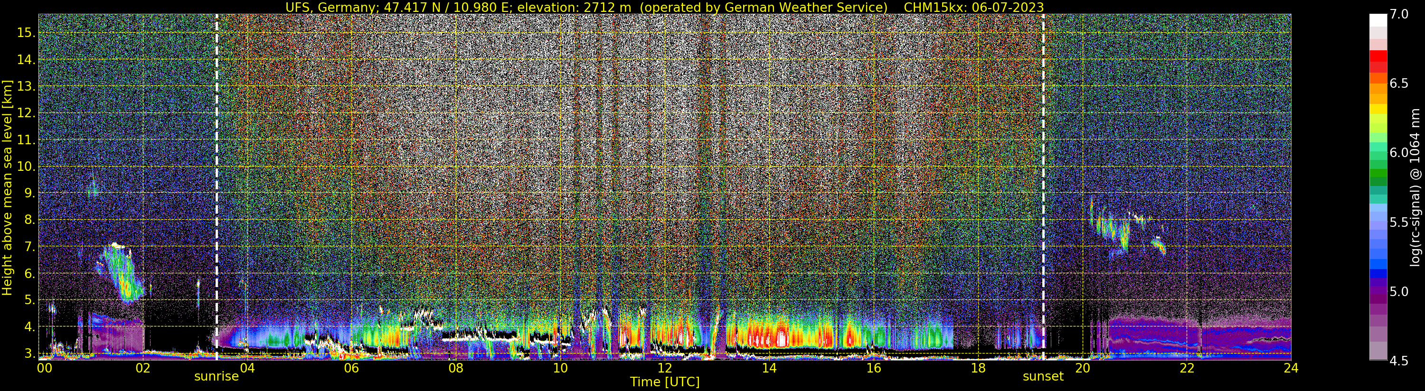Click the "Time [UTC]" axis label
This screenshot has width=1425, height=391.
[x=665, y=382]
